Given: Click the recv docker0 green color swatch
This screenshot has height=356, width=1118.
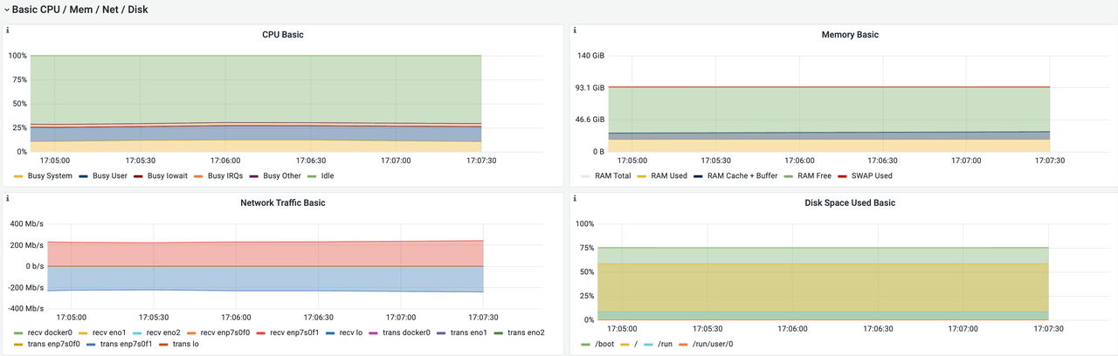Looking at the screenshot, I should [x=19, y=333].
